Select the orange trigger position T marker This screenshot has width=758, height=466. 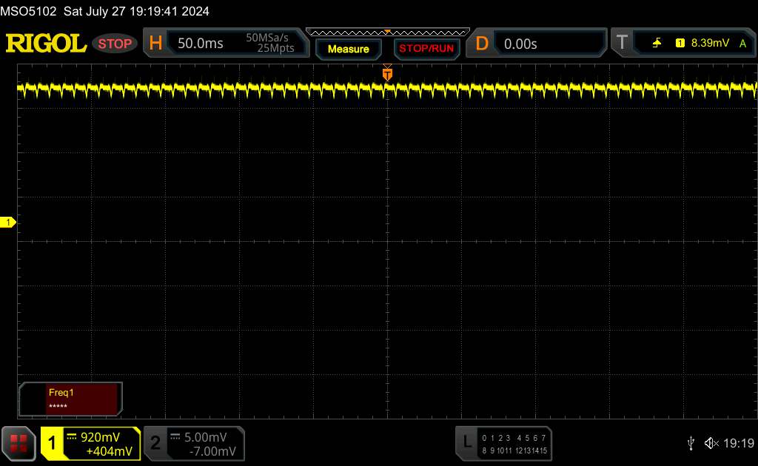coord(387,74)
